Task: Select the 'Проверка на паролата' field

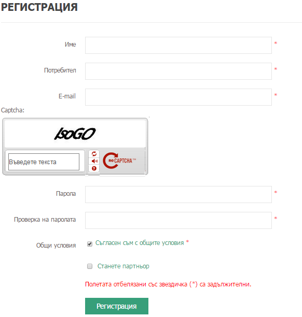Action: pyautogui.click(x=179, y=220)
